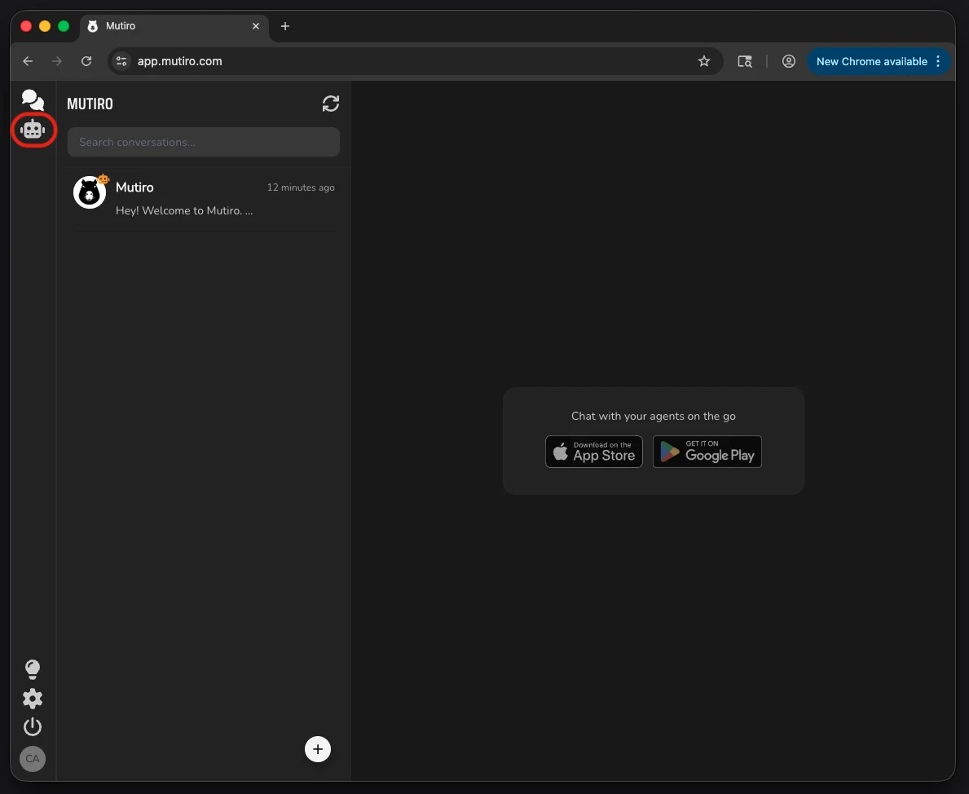Click the power logout icon
Image resolution: width=969 pixels, height=794 pixels.
coord(32,726)
